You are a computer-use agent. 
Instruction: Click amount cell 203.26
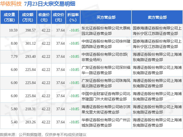coord(31,122)
